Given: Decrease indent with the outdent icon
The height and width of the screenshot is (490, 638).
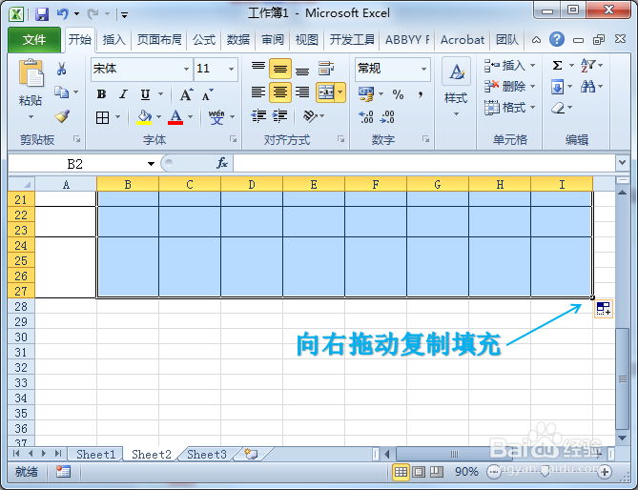Looking at the screenshot, I should point(258,116).
